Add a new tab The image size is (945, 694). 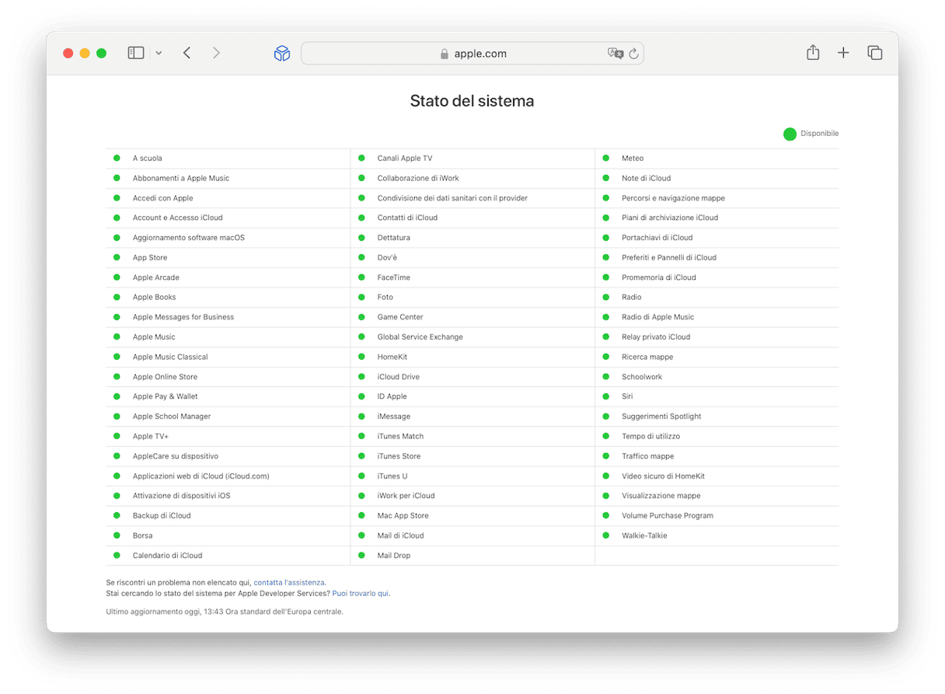tap(843, 53)
